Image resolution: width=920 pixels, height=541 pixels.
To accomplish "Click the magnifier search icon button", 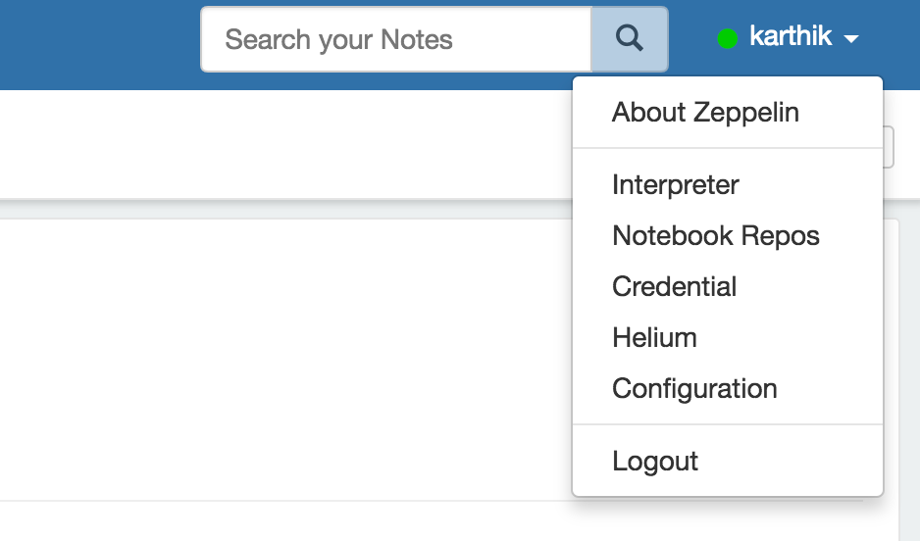I will pyautogui.click(x=630, y=39).
